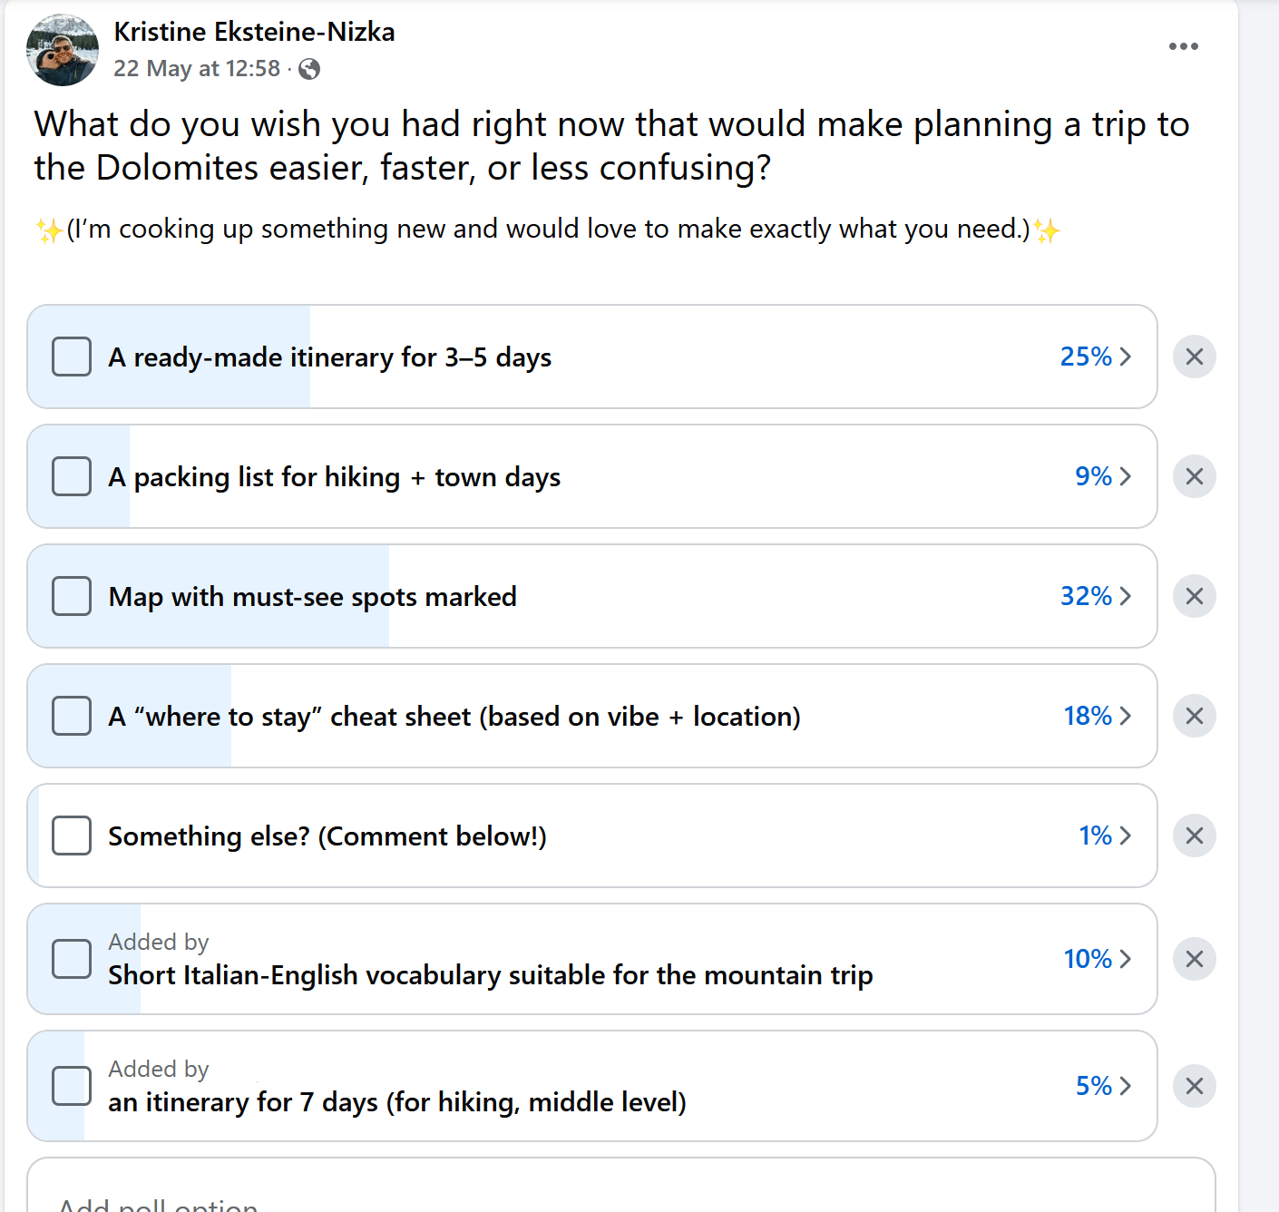Remove the 7 days itinerary option

click(1195, 1086)
